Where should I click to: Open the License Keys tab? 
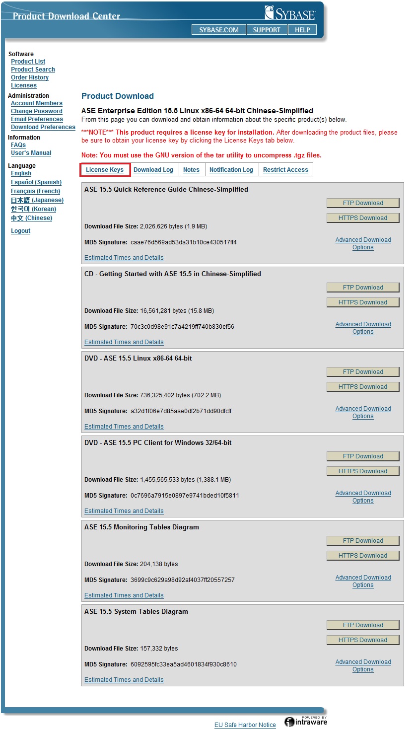click(105, 170)
